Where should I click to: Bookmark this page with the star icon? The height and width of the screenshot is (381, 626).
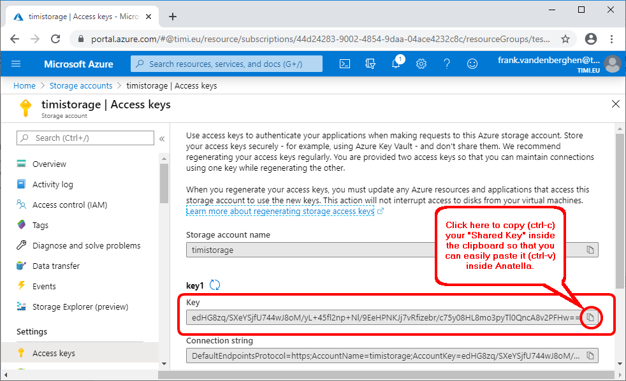pos(565,39)
